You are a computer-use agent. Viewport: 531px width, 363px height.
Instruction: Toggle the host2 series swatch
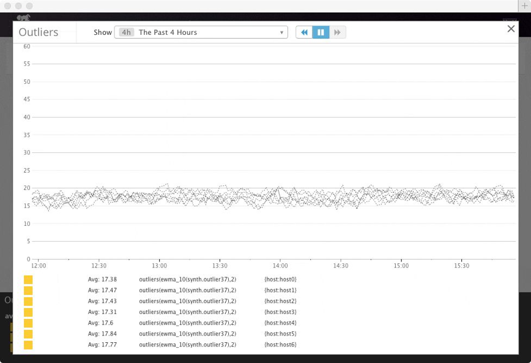click(x=28, y=301)
